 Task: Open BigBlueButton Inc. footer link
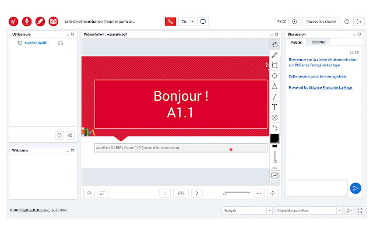[x=35, y=210]
